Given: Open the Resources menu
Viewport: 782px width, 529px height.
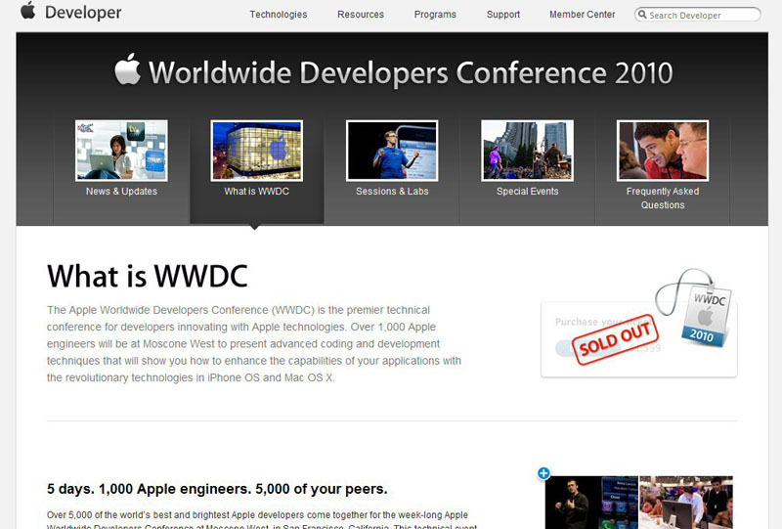Looking at the screenshot, I should tap(361, 15).
